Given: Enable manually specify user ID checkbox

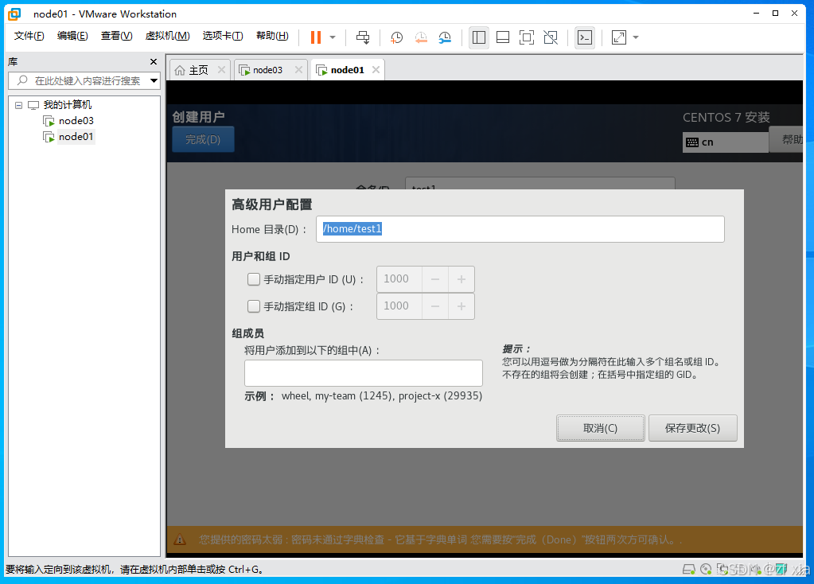Looking at the screenshot, I should point(254,279).
